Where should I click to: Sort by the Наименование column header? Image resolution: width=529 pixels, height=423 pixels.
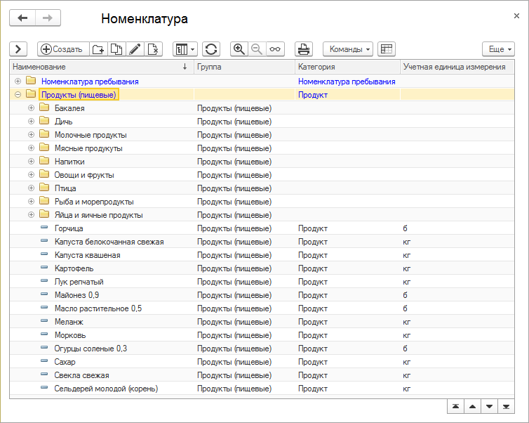pos(98,67)
